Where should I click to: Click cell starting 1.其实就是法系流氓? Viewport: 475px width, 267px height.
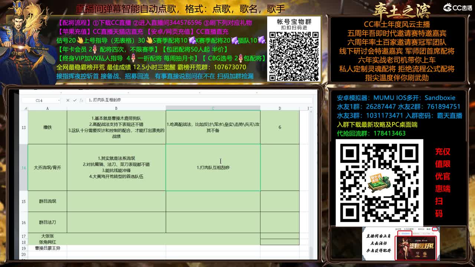pyautogui.click(x=116, y=168)
